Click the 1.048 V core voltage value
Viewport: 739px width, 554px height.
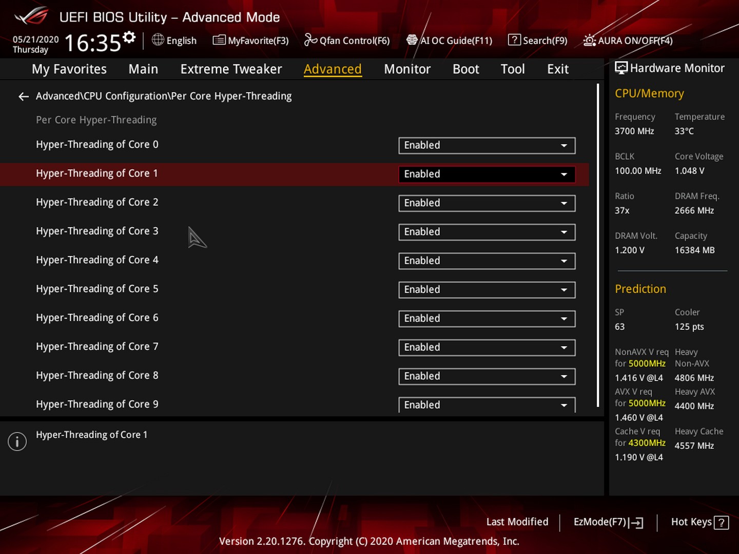tap(689, 171)
